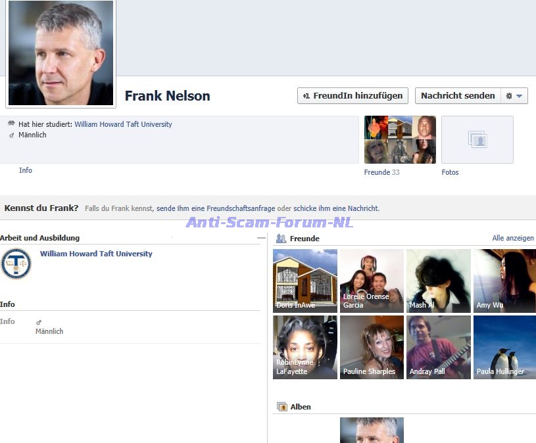Click sende ihm eine Freundschaftsanfrage link
The width and height of the screenshot is (536, 443).
pyautogui.click(x=216, y=208)
